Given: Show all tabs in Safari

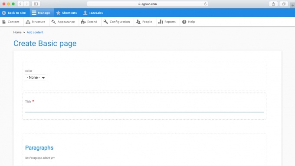Looking at the screenshot, I should click(x=284, y=4).
